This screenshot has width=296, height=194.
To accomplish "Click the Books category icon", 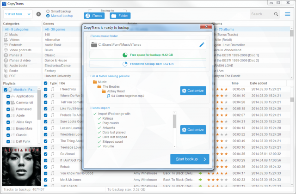I will point(6,71).
